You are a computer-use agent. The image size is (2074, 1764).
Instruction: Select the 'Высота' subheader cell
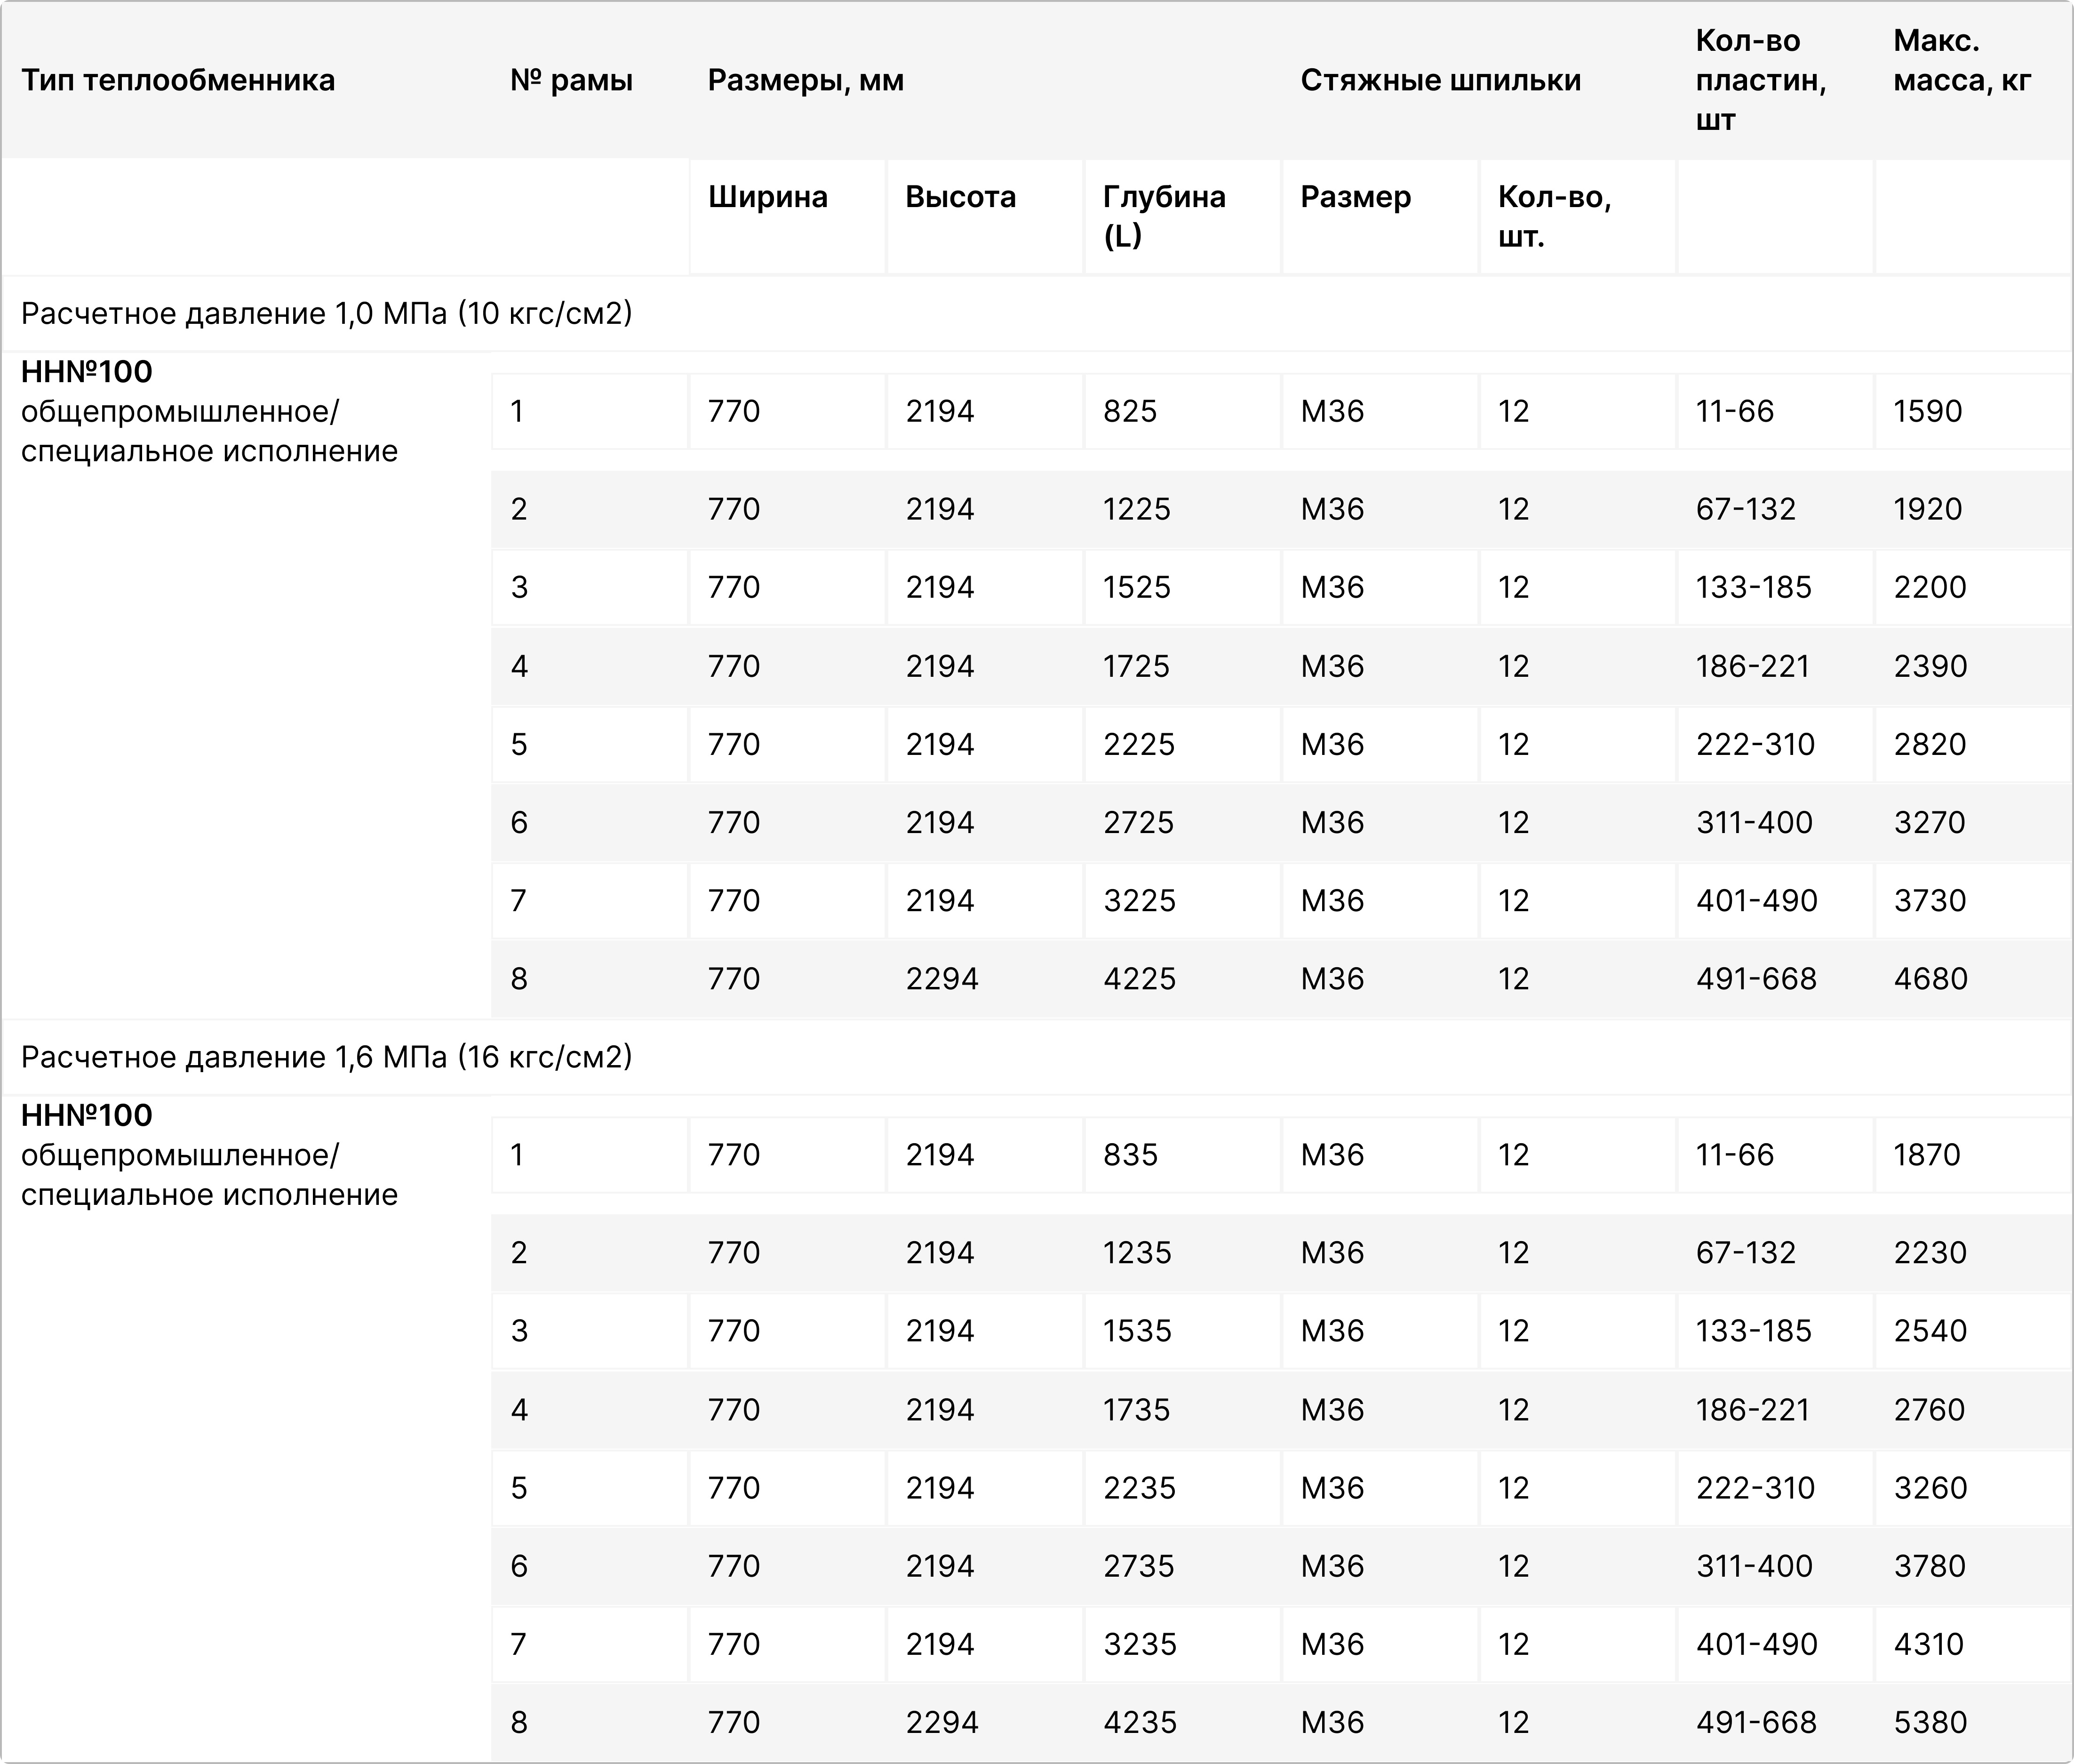tap(960, 197)
